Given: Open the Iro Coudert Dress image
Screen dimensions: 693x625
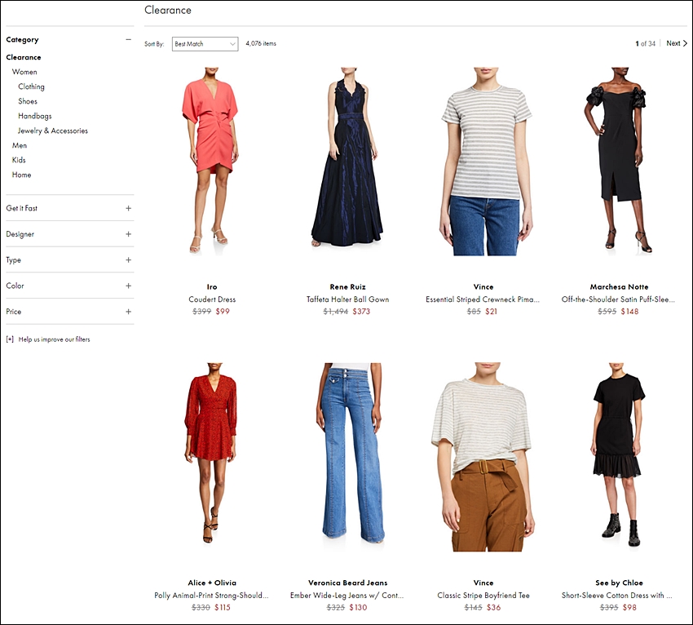Looking at the screenshot, I should coord(211,162).
